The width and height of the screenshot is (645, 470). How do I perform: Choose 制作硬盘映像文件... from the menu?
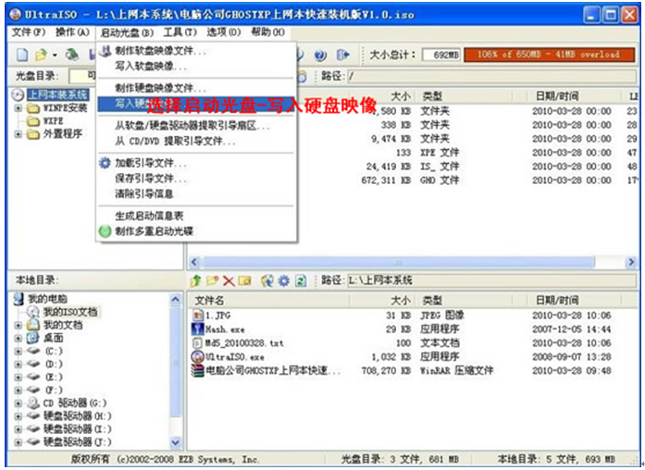pyautogui.click(x=196, y=88)
